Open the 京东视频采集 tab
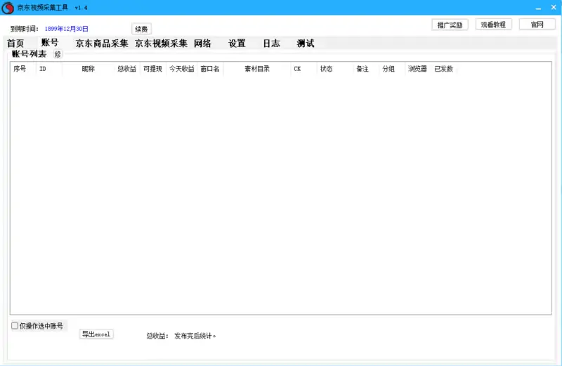This screenshot has width=562, height=366. point(161,44)
